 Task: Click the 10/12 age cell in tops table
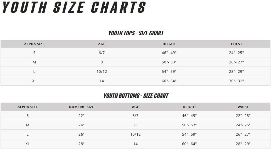click(101, 71)
